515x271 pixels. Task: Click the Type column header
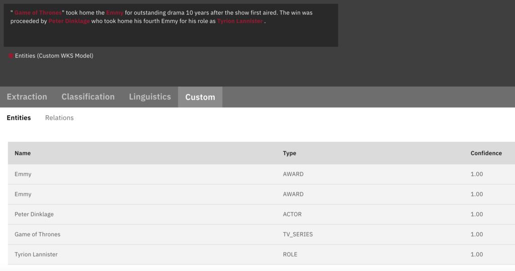289,153
